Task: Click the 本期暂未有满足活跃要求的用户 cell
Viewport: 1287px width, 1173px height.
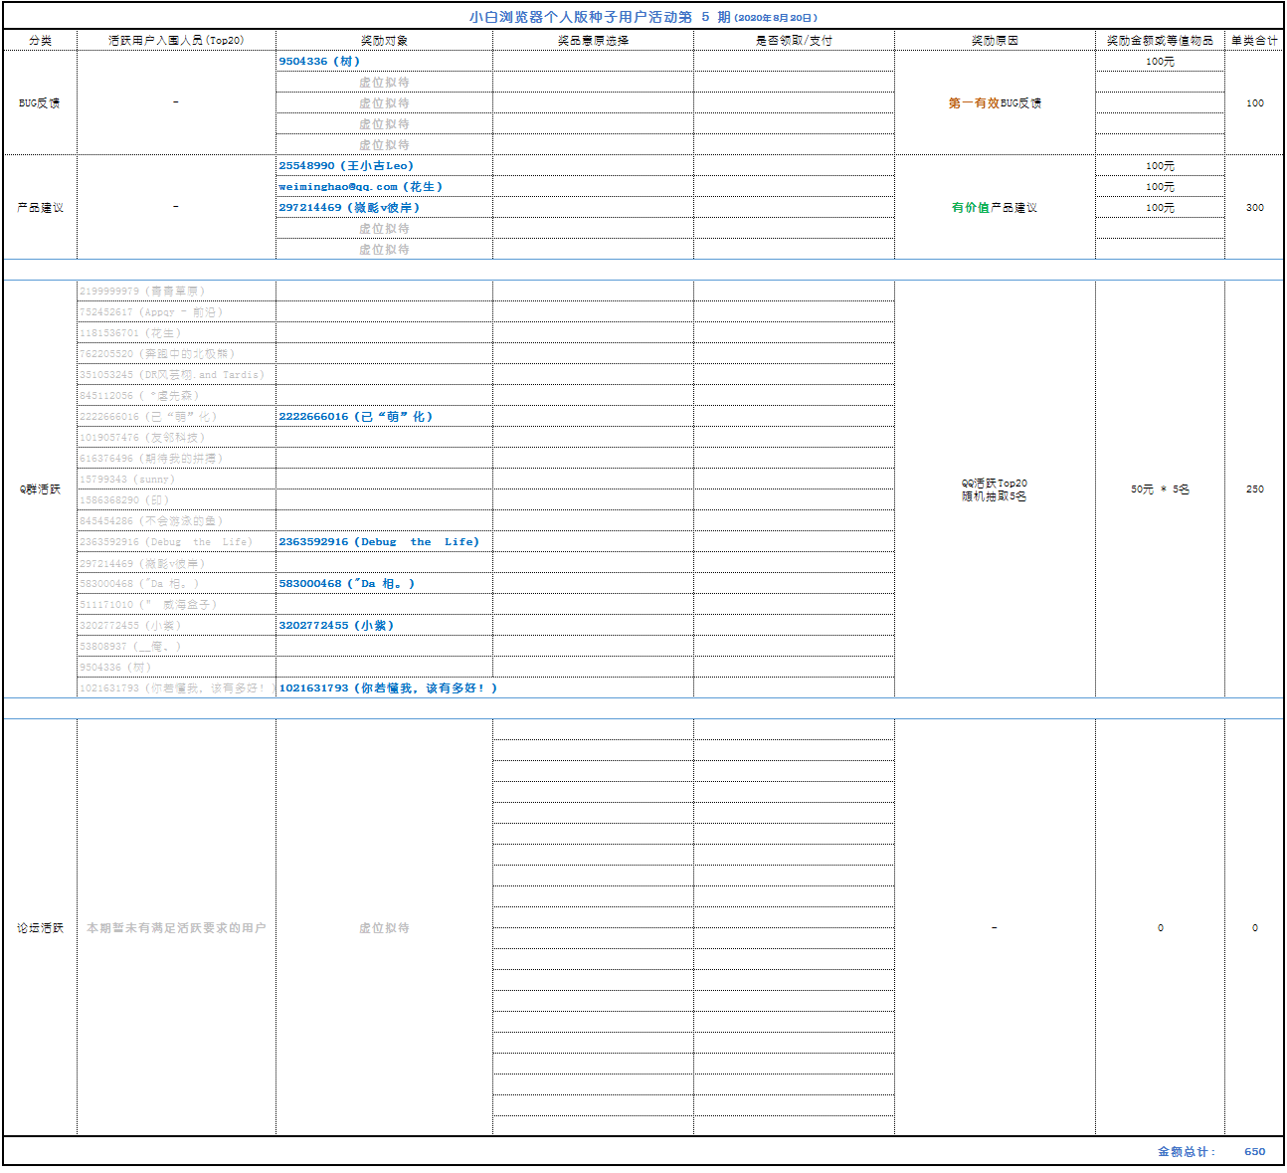Action: point(176,928)
